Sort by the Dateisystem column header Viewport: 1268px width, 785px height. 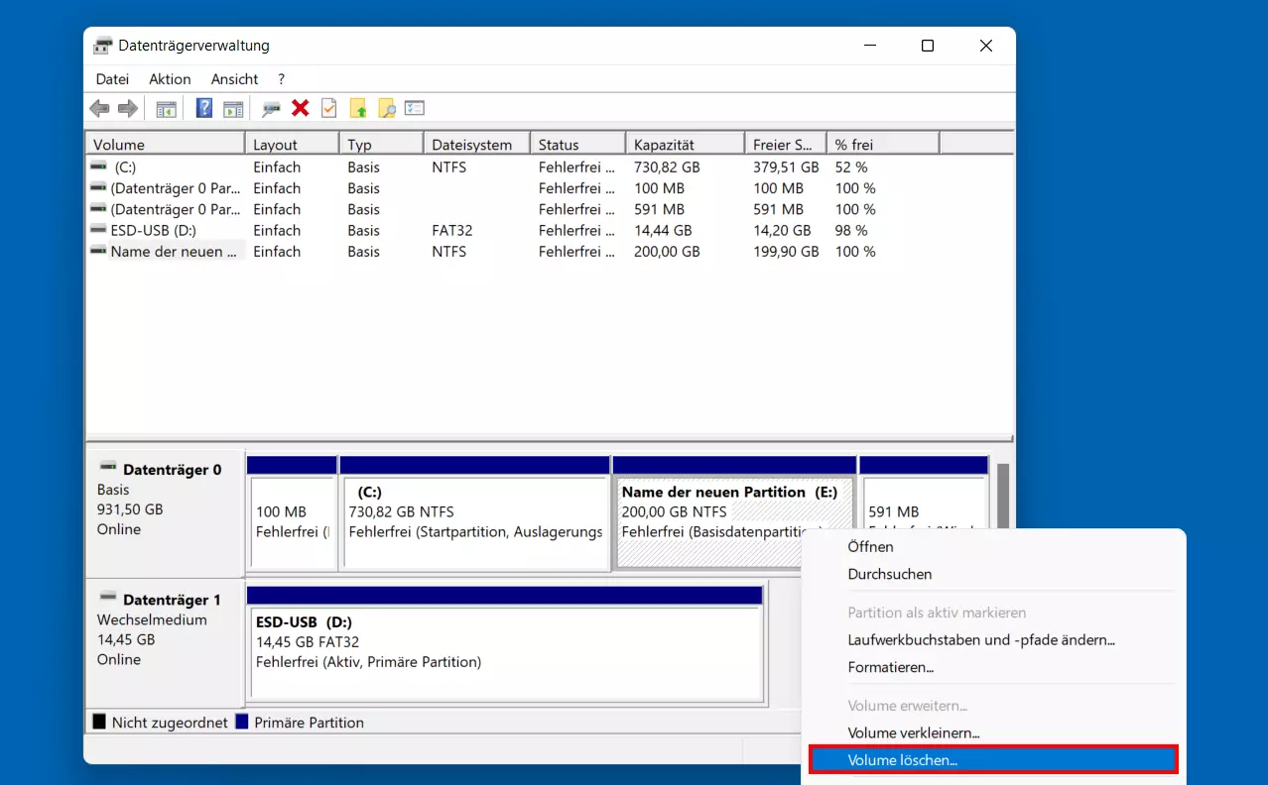click(x=476, y=144)
